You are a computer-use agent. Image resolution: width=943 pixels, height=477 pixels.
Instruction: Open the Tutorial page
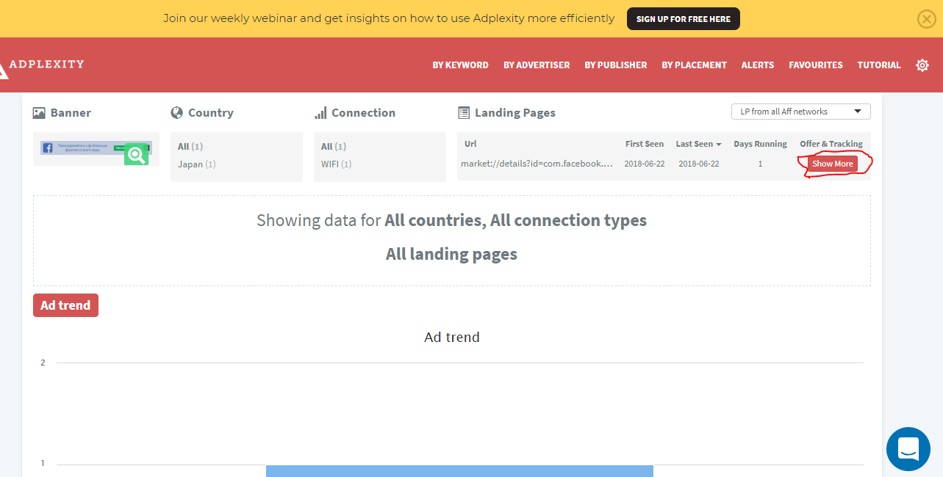[x=878, y=65]
